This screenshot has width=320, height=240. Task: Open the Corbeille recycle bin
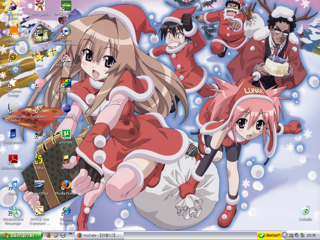point(305,213)
